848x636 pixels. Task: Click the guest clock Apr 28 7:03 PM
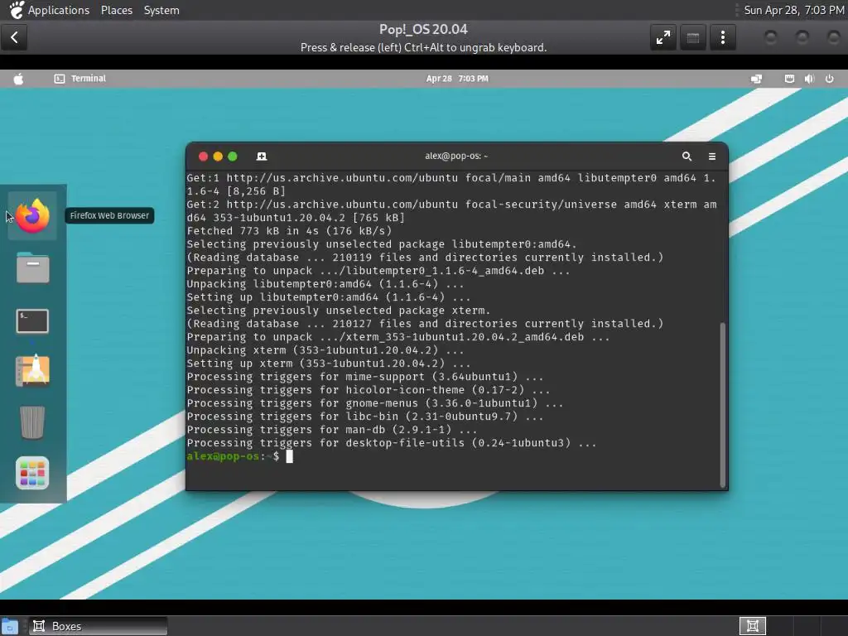[x=457, y=79]
